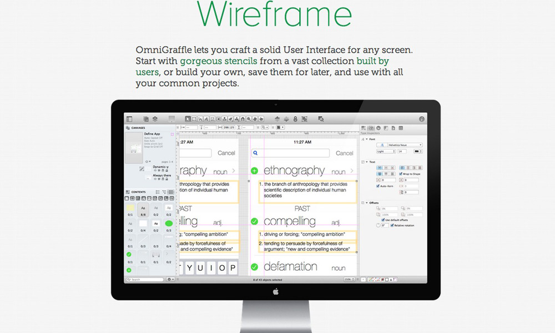Open the geometry shape dropdown in ruler bar

(x=265, y=127)
